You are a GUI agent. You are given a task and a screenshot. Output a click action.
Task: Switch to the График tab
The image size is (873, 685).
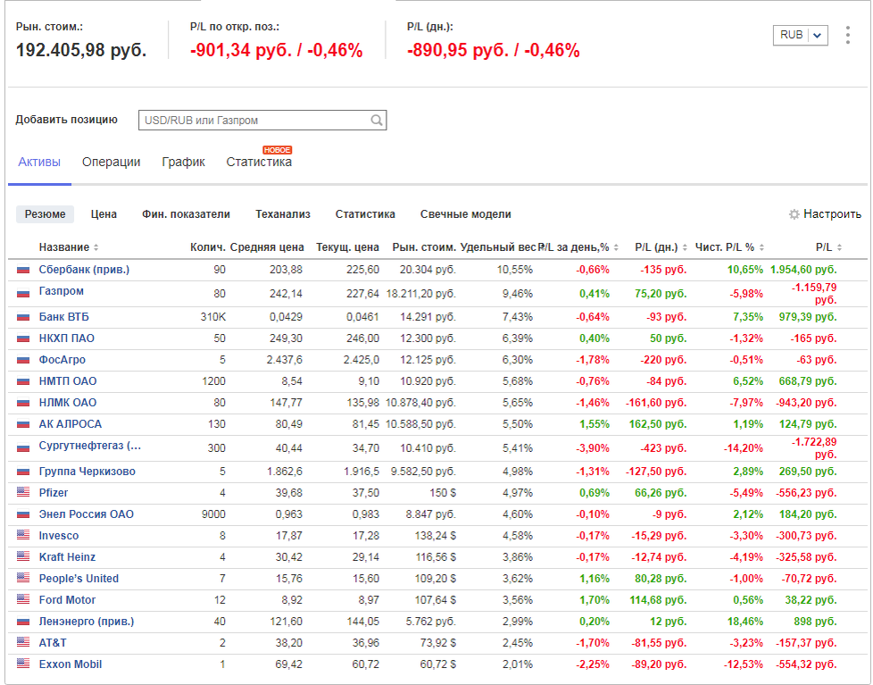(183, 162)
